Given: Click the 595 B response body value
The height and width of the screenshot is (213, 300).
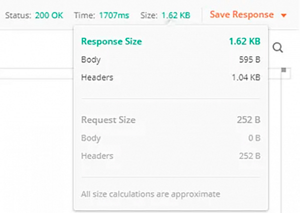Looking at the screenshot, I should [250, 60].
